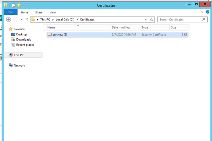Expand the arrow before This PC breadcrumb
This screenshot has width=212, height=141.
point(37,20)
